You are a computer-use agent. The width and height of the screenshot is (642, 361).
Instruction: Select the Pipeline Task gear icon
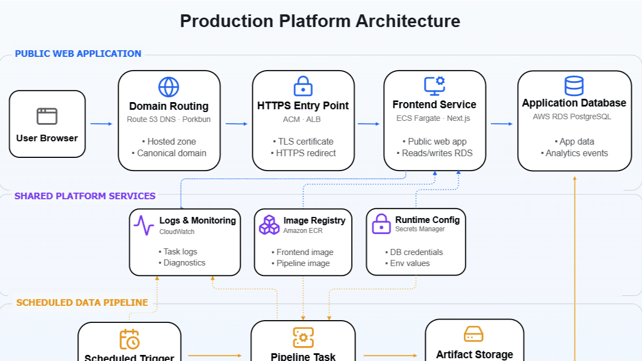point(304,338)
